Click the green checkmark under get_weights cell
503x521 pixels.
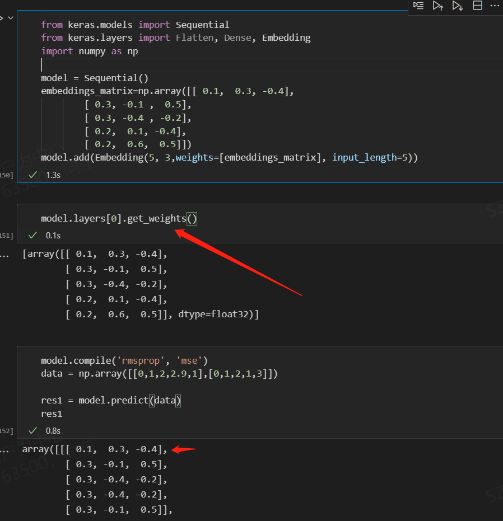click(x=32, y=235)
